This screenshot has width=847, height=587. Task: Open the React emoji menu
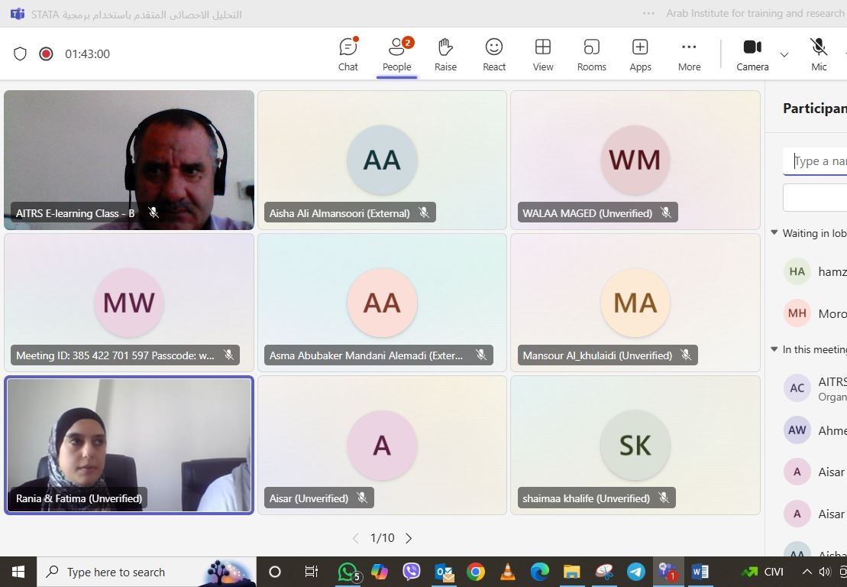pyautogui.click(x=494, y=54)
